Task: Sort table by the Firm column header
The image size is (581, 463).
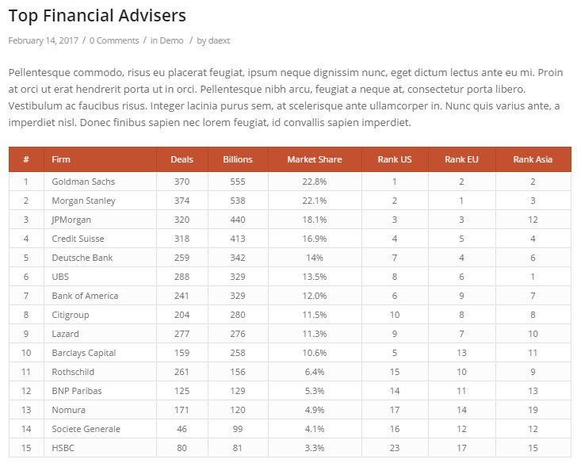Action: [x=61, y=159]
